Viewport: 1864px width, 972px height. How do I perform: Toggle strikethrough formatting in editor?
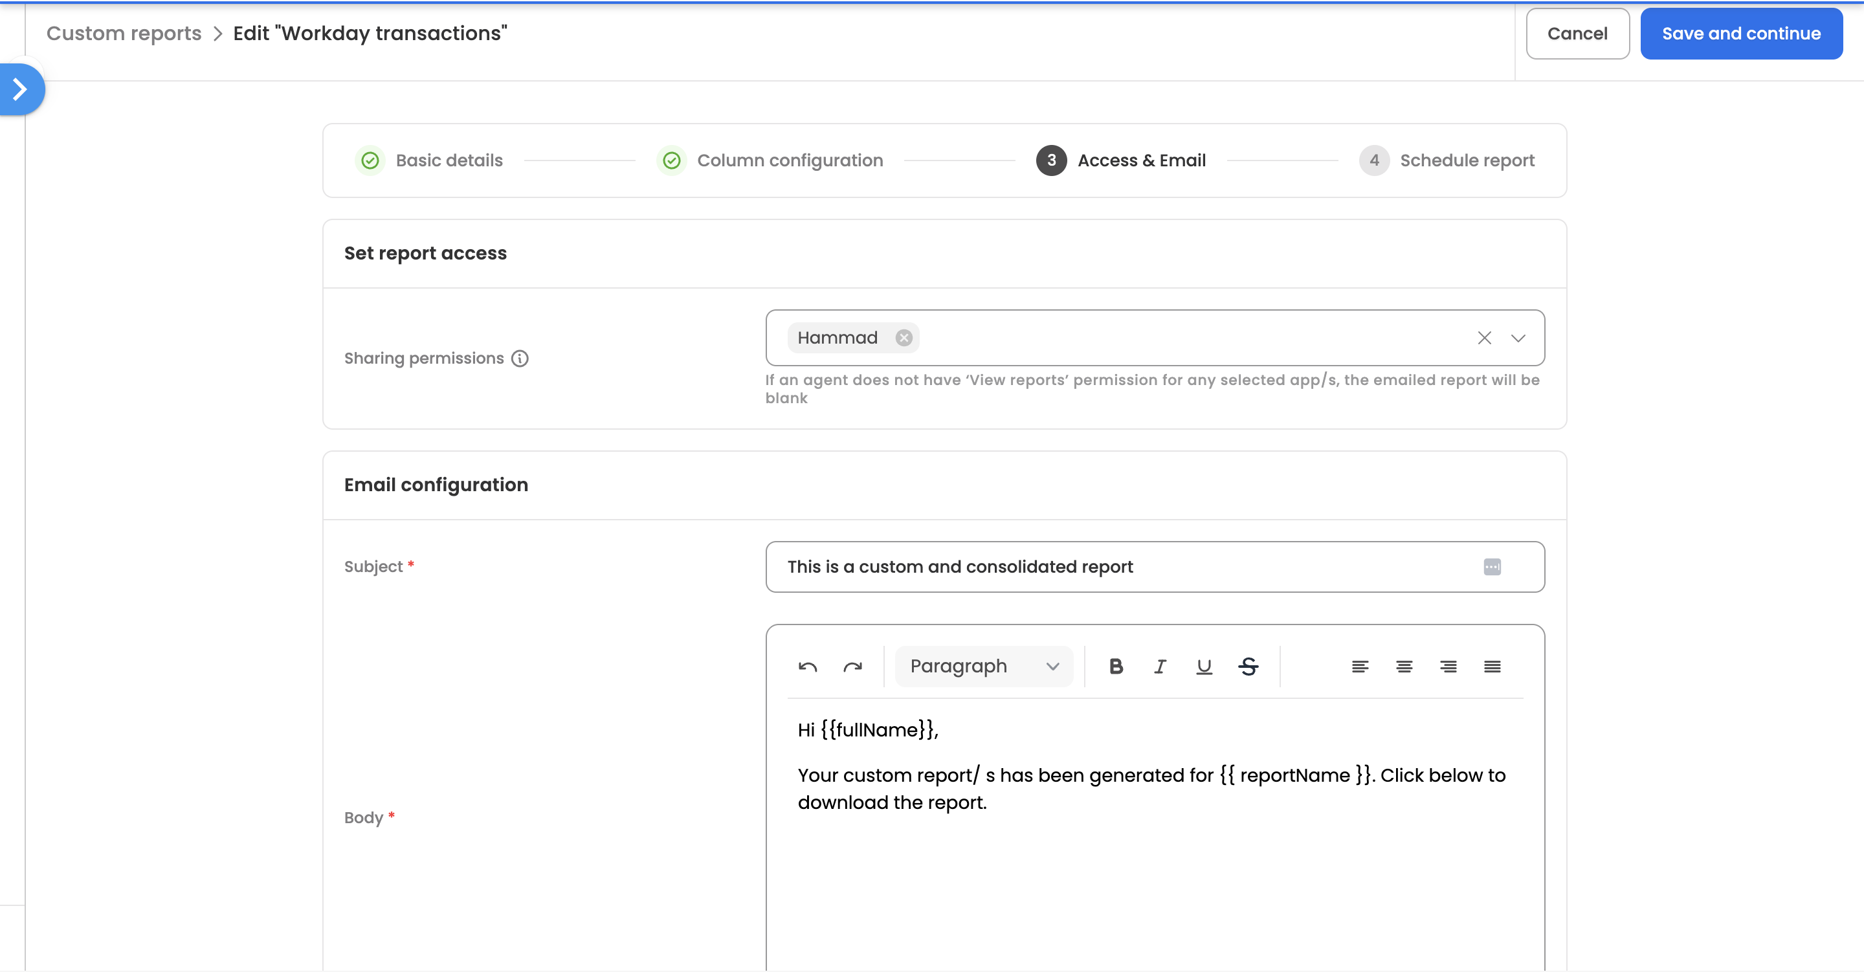pyautogui.click(x=1248, y=667)
